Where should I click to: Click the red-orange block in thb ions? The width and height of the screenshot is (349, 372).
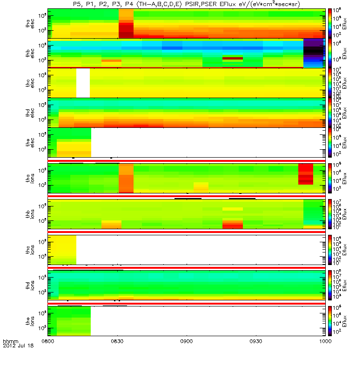(233, 225)
